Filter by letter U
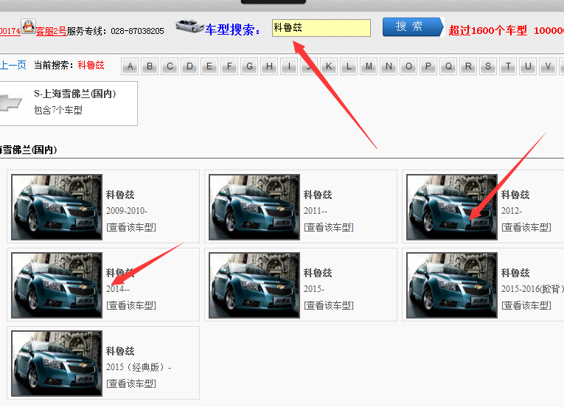564x407 pixels. pos(528,66)
